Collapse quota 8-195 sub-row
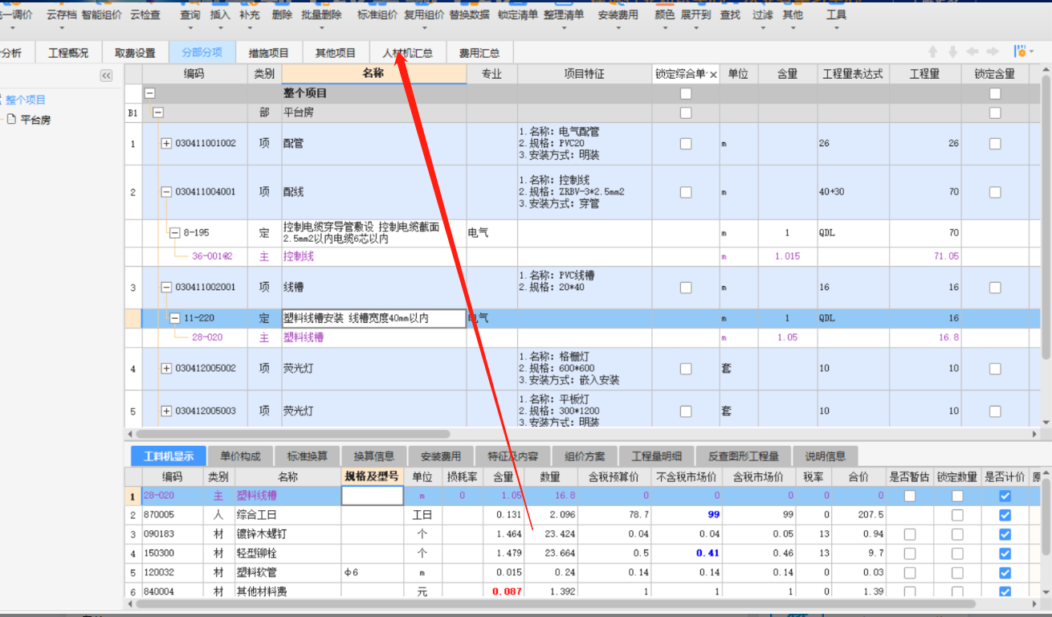 click(174, 233)
